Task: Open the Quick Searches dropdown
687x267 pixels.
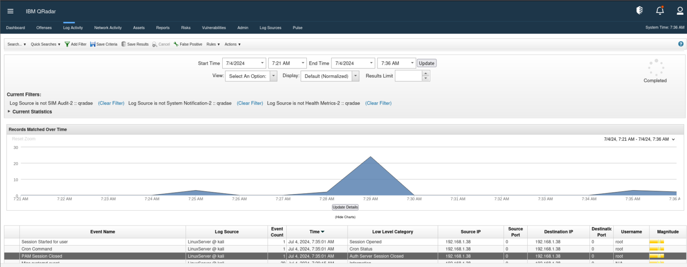Action: [46, 44]
